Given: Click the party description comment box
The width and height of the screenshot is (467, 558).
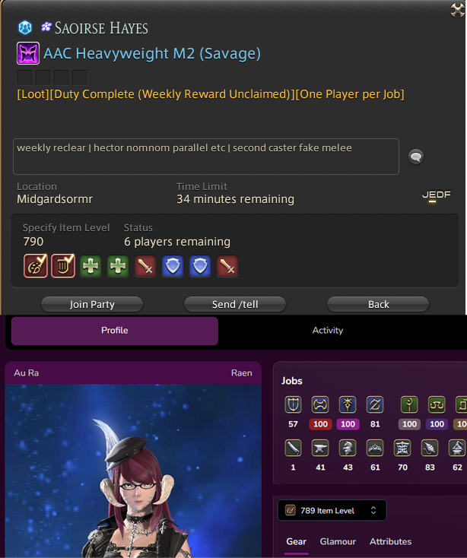Looking at the screenshot, I should pos(206,157).
